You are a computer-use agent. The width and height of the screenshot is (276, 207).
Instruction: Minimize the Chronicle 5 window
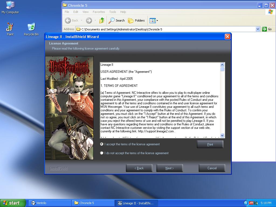pos(260,5)
